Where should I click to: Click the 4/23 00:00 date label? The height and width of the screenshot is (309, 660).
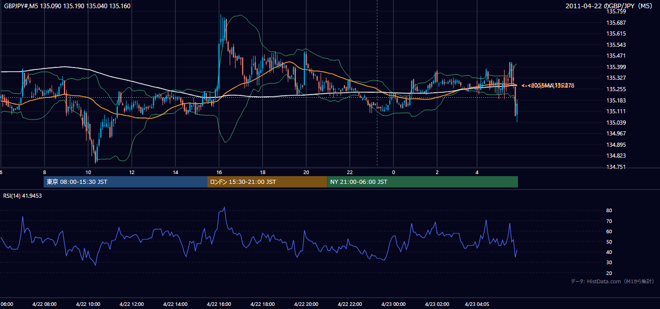[x=394, y=304]
